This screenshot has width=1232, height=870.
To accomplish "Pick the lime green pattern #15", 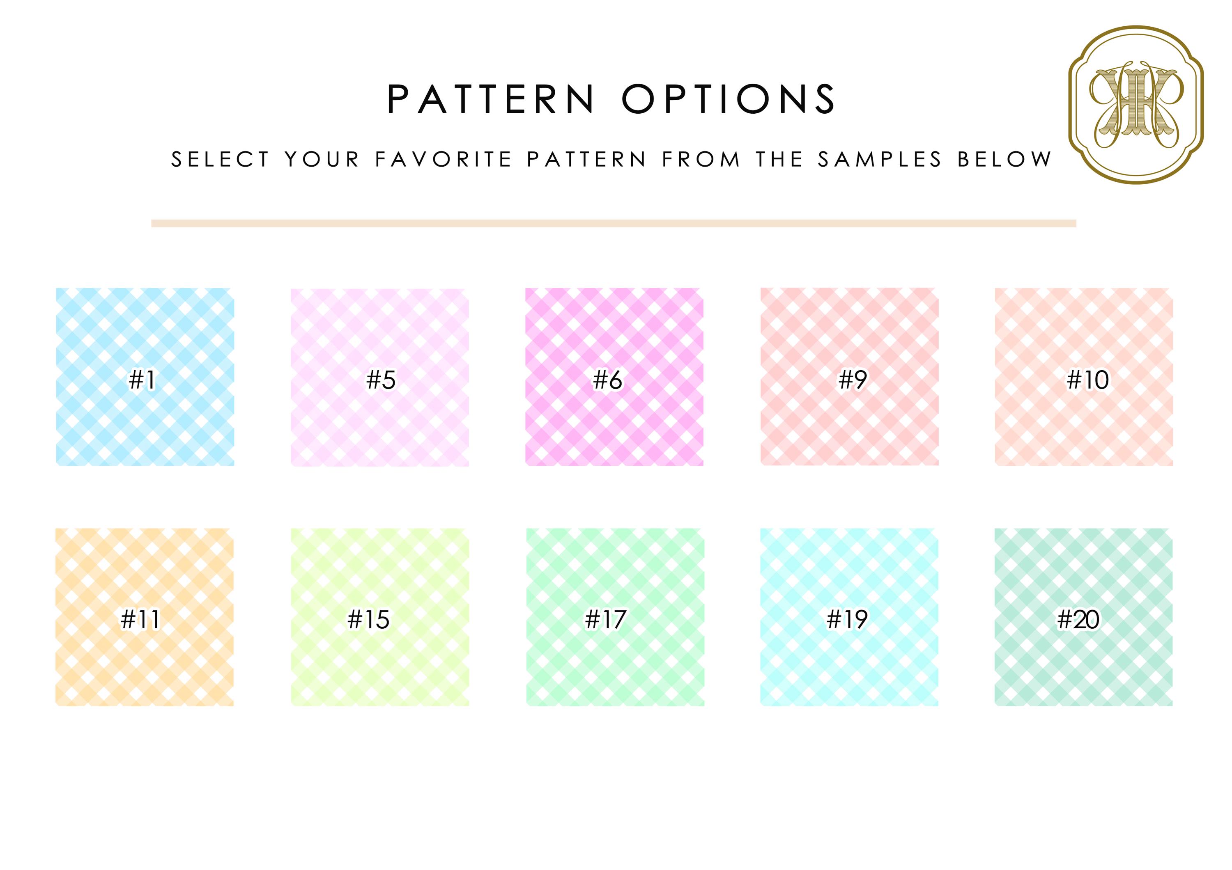I will (380, 617).
